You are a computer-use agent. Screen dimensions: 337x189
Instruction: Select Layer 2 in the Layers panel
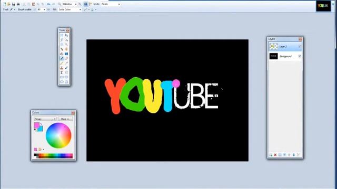click(x=285, y=47)
